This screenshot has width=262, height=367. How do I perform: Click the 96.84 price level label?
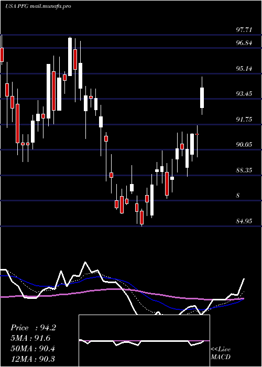[x=244, y=43]
